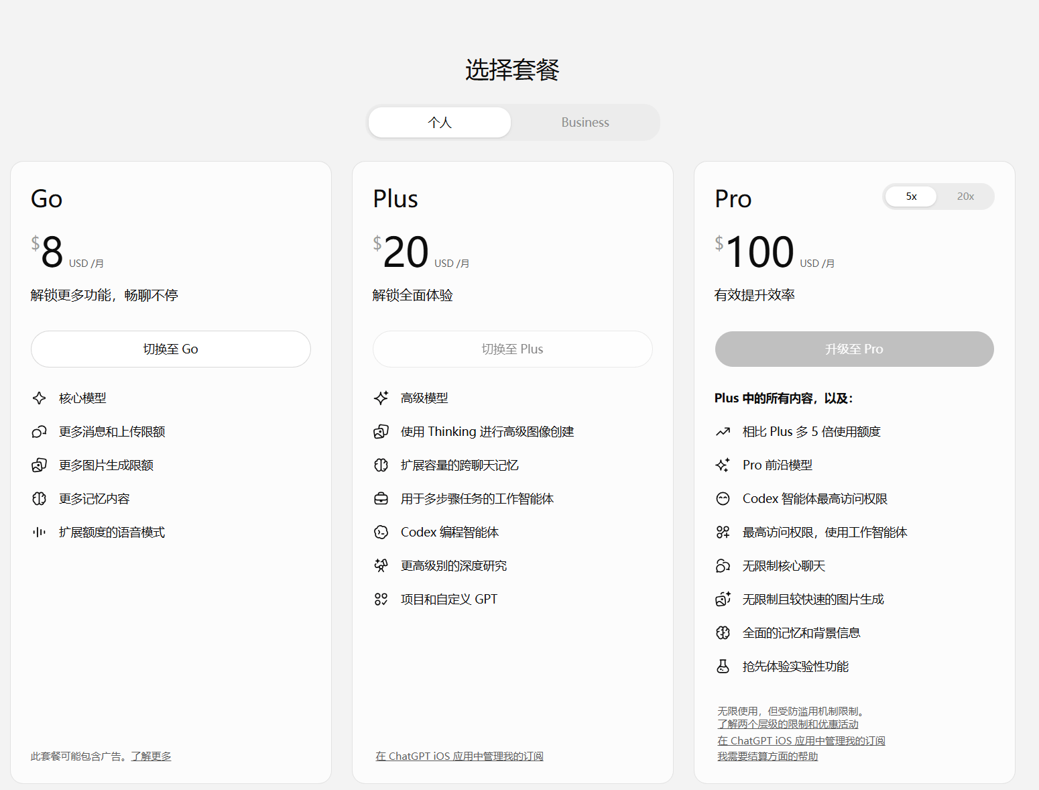Click the deep research icon beside 更高级别的深度研究
Viewport: 1039px width, 790px height.
click(x=381, y=566)
